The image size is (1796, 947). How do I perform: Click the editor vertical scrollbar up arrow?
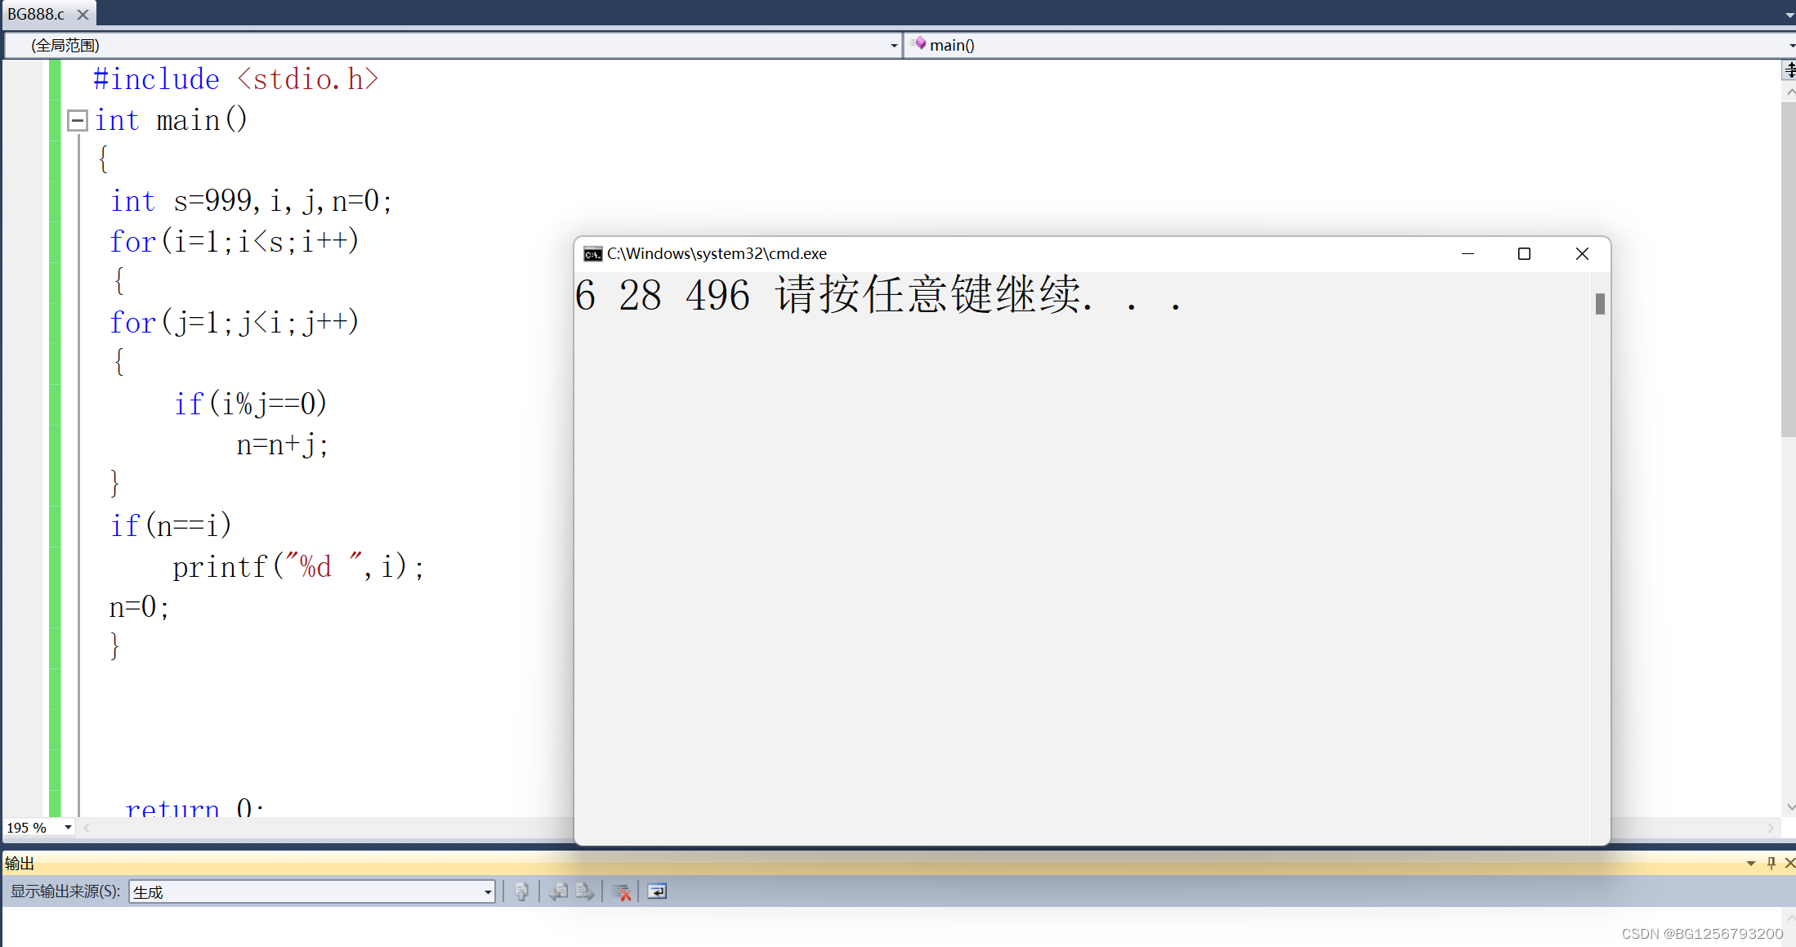1789,92
